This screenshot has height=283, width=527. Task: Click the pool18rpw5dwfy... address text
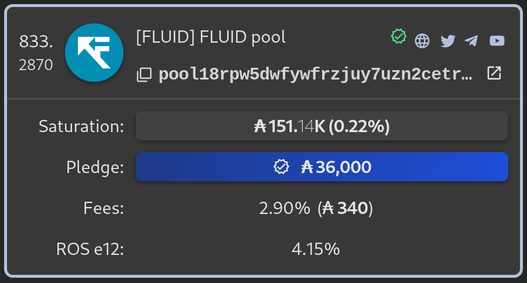(316, 74)
